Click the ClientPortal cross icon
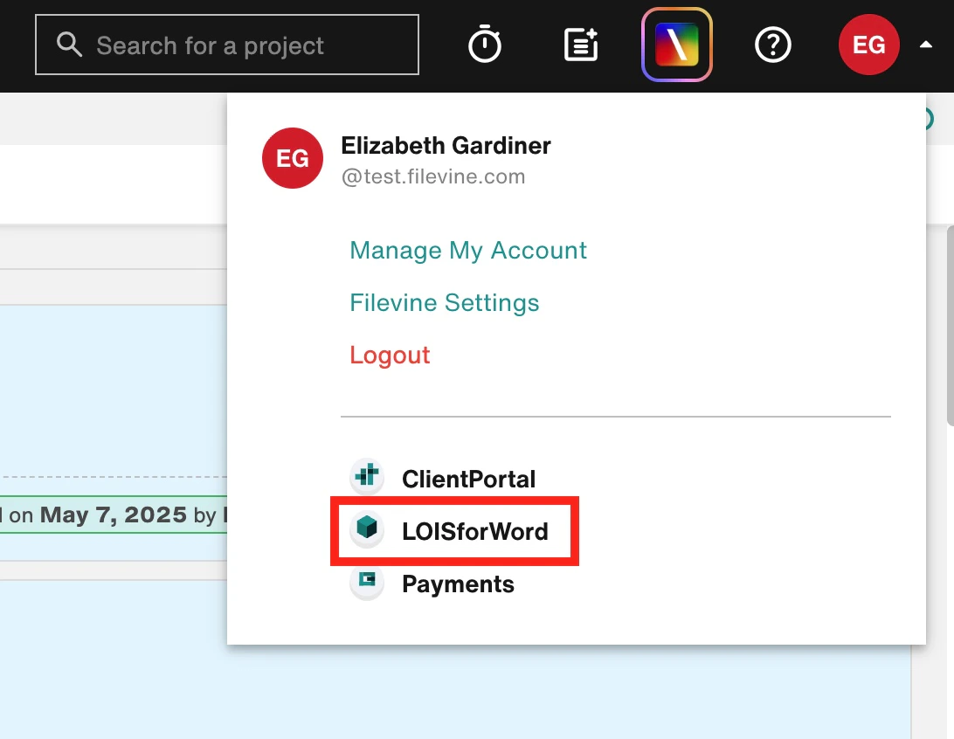 (367, 475)
